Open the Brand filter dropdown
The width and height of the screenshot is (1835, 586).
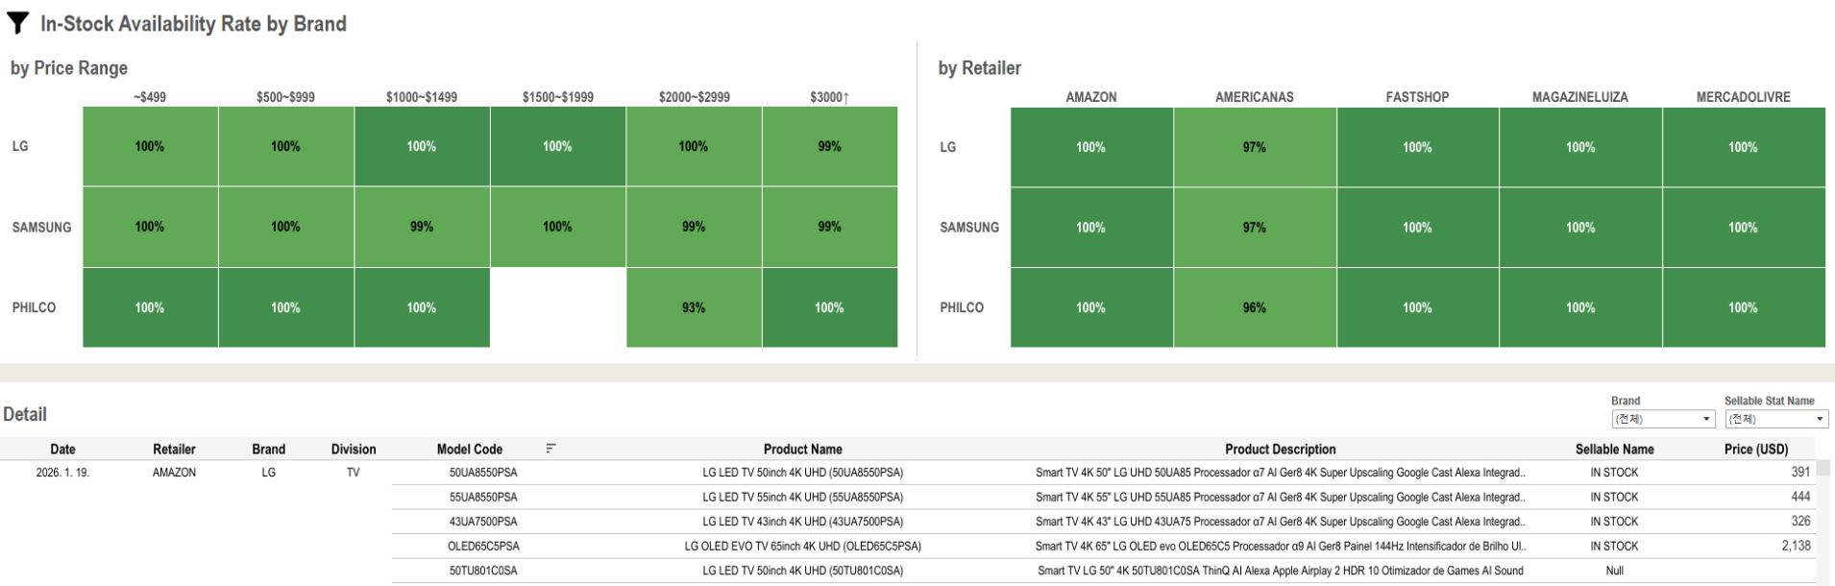(x=1663, y=419)
